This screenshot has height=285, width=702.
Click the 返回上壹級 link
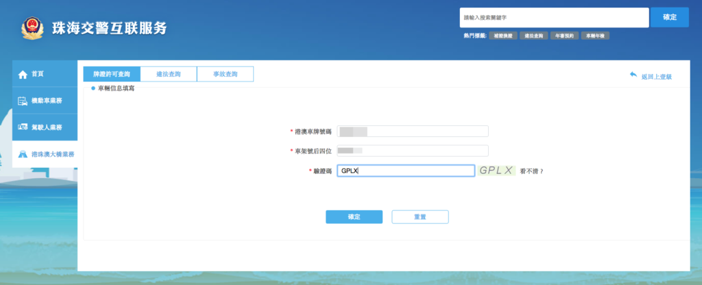point(656,77)
